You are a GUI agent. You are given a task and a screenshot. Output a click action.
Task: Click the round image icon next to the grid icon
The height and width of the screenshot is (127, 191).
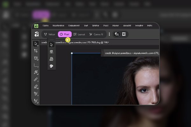(117, 34)
